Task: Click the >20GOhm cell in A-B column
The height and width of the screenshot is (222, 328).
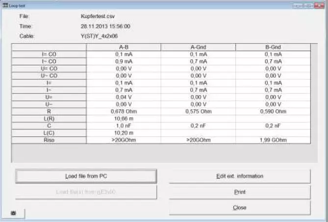Action: 124,140
